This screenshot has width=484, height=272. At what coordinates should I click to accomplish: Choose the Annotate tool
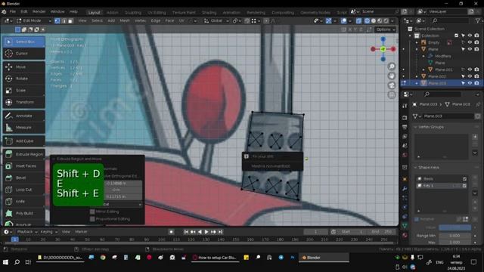pos(24,116)
